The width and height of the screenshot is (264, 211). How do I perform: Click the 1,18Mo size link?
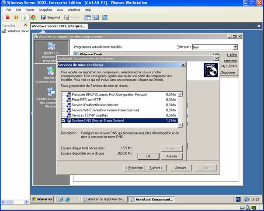point(232,55)
